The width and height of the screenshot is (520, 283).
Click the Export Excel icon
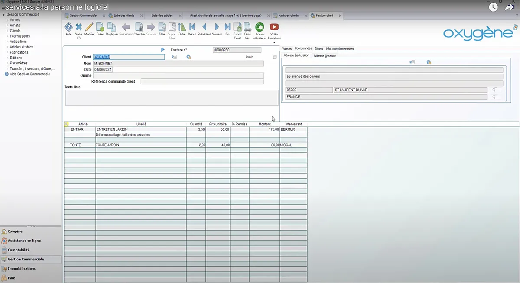point(237,27)
